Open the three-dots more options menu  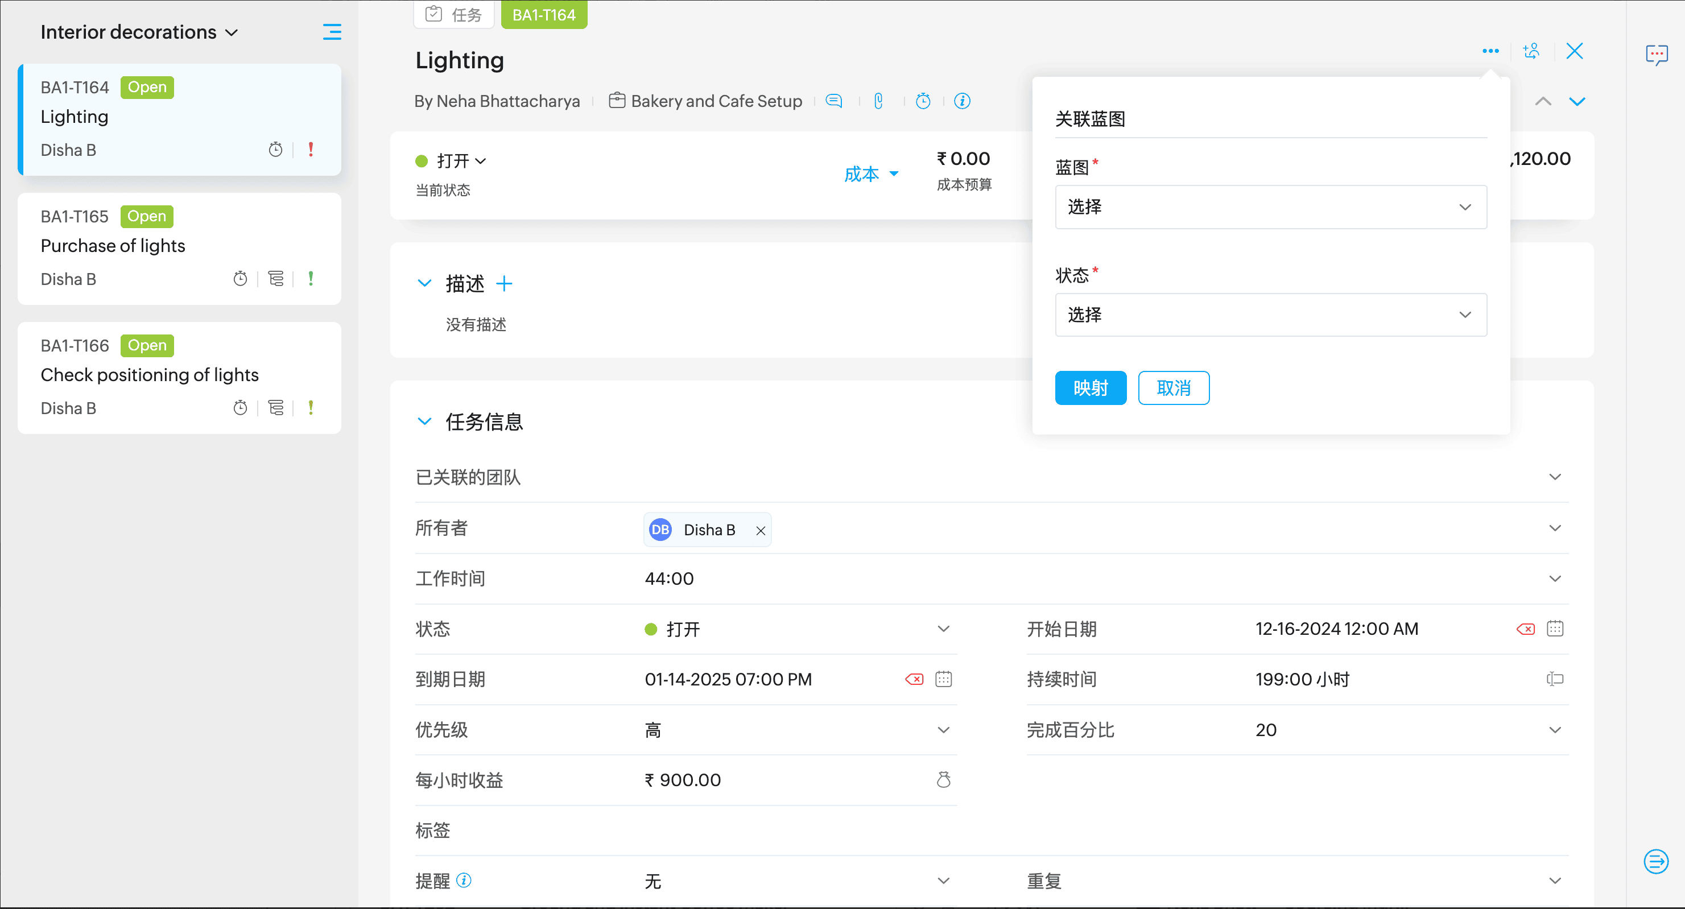click(x=1490, y=51)
